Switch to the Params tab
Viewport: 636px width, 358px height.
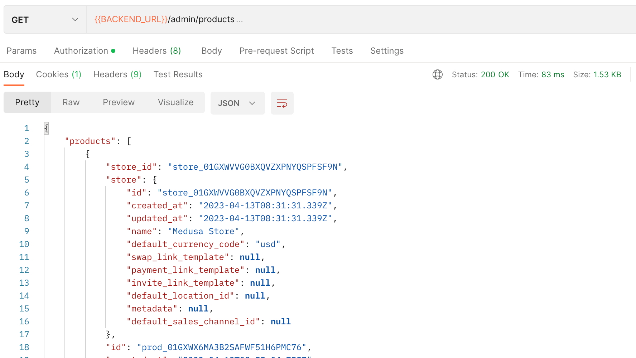point(21,50)
